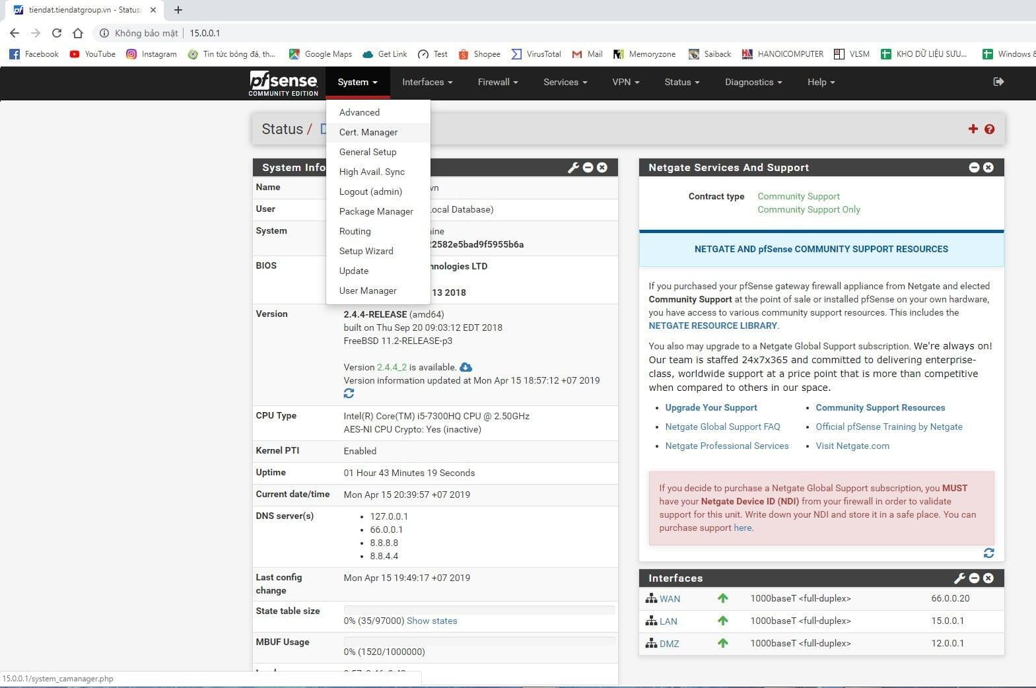This screenshot has width=1036, height=688.
Task: Collapse the System Information widget
Action: tap(588, 168)
